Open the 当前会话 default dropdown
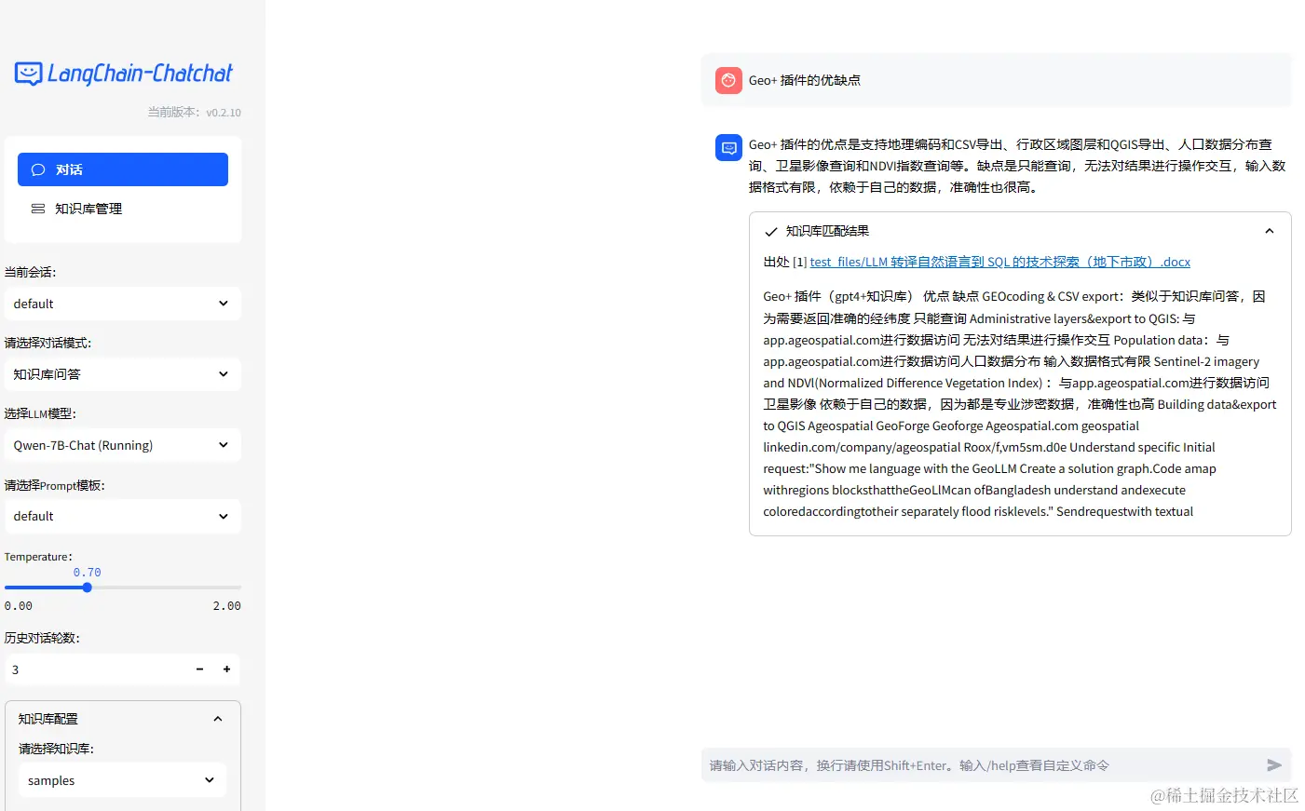This screenshot has width=1305, height=811. tap(123, 304)
